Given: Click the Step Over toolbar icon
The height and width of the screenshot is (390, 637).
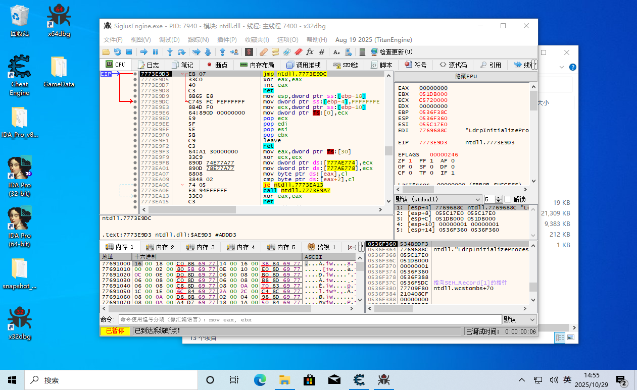Looking at the screenshot, I should [x=181, y=52].
